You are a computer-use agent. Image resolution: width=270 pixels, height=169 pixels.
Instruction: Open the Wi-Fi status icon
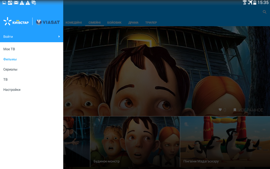[x=244, y=3]
